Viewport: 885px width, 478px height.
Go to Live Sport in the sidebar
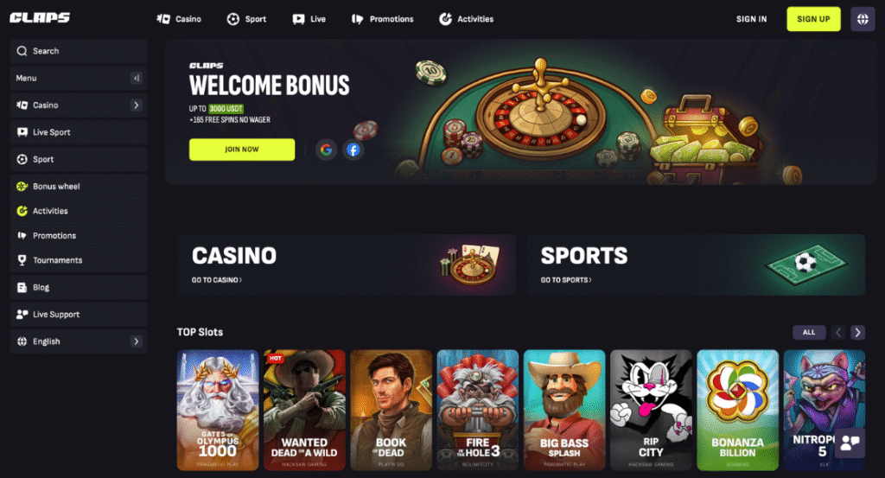79,132
